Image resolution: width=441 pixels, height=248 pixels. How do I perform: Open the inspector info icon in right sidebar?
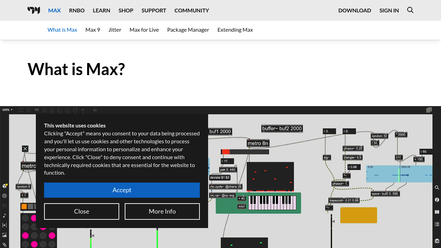[x=437, y=200]
